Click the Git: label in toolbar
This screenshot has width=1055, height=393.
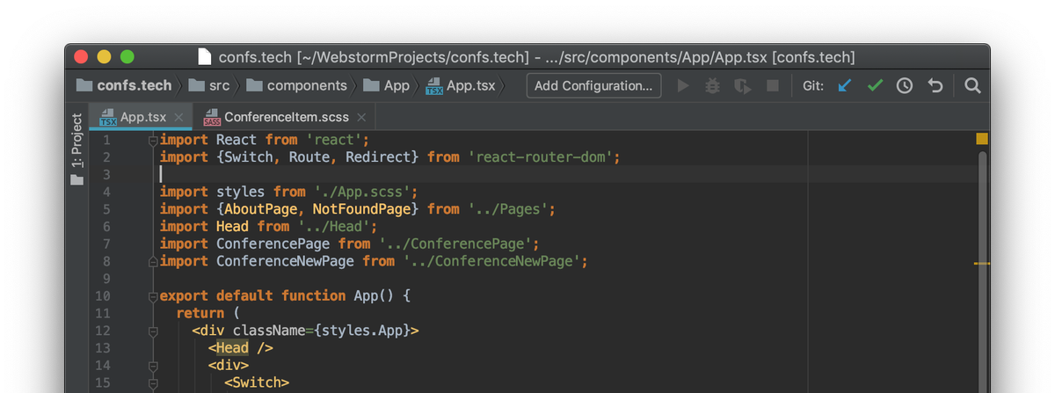(813, 85)
